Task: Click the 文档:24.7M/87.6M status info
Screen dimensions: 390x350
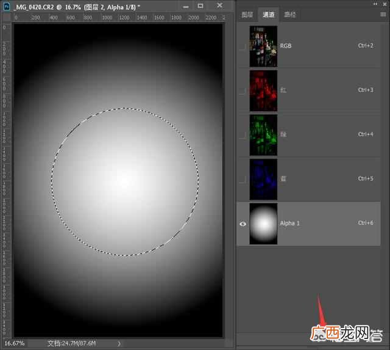Action: [x=72, y=343]
